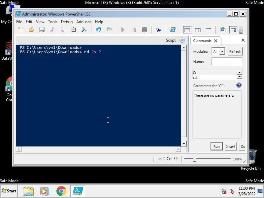Viewport: 264px width, 198px height.
Task: Undo last action with blue arrow
Action: (x=98, y=30)
